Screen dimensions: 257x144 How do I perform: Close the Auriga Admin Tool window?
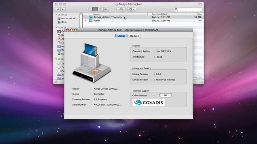coord(67,30)
